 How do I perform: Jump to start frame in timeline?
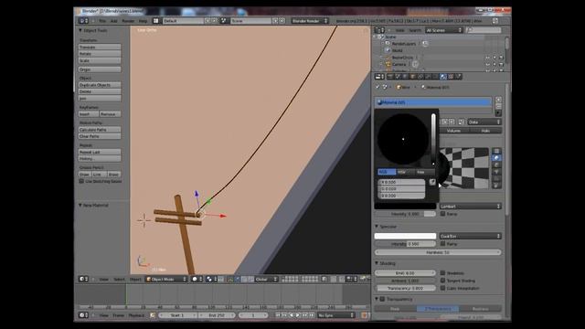tap(278, 315)
